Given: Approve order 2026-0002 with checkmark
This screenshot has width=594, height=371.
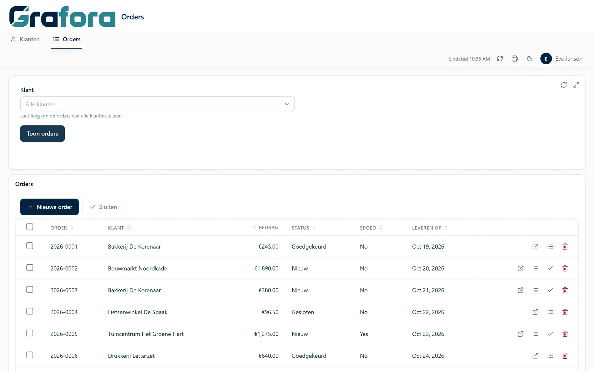Looking at the screenshot, I should click(550, 268).
